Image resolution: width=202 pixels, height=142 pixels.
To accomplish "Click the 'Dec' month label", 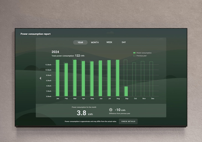I will (x=153, y=98).
